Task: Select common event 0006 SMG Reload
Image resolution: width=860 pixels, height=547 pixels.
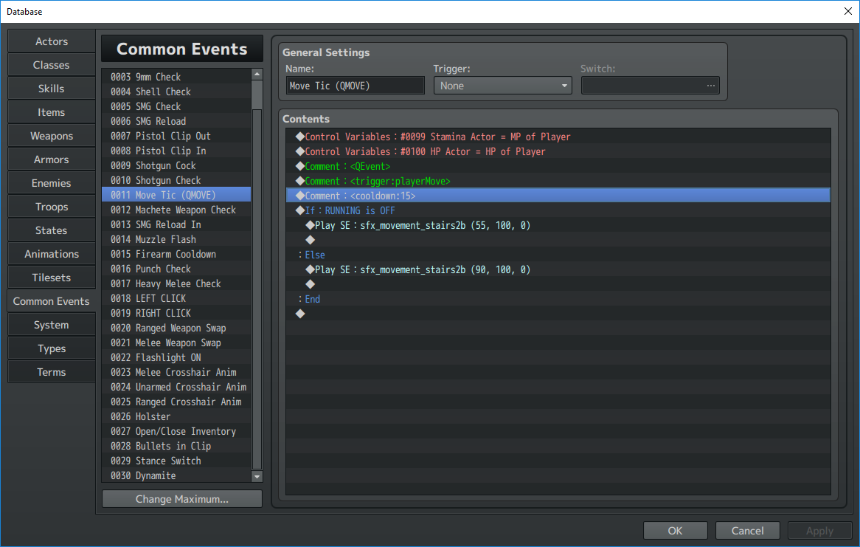Action: click(176, 121)
